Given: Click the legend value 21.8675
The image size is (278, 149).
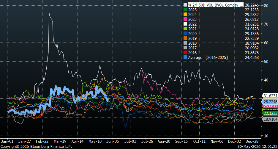Looking at the screenshot, I should 252,53.
